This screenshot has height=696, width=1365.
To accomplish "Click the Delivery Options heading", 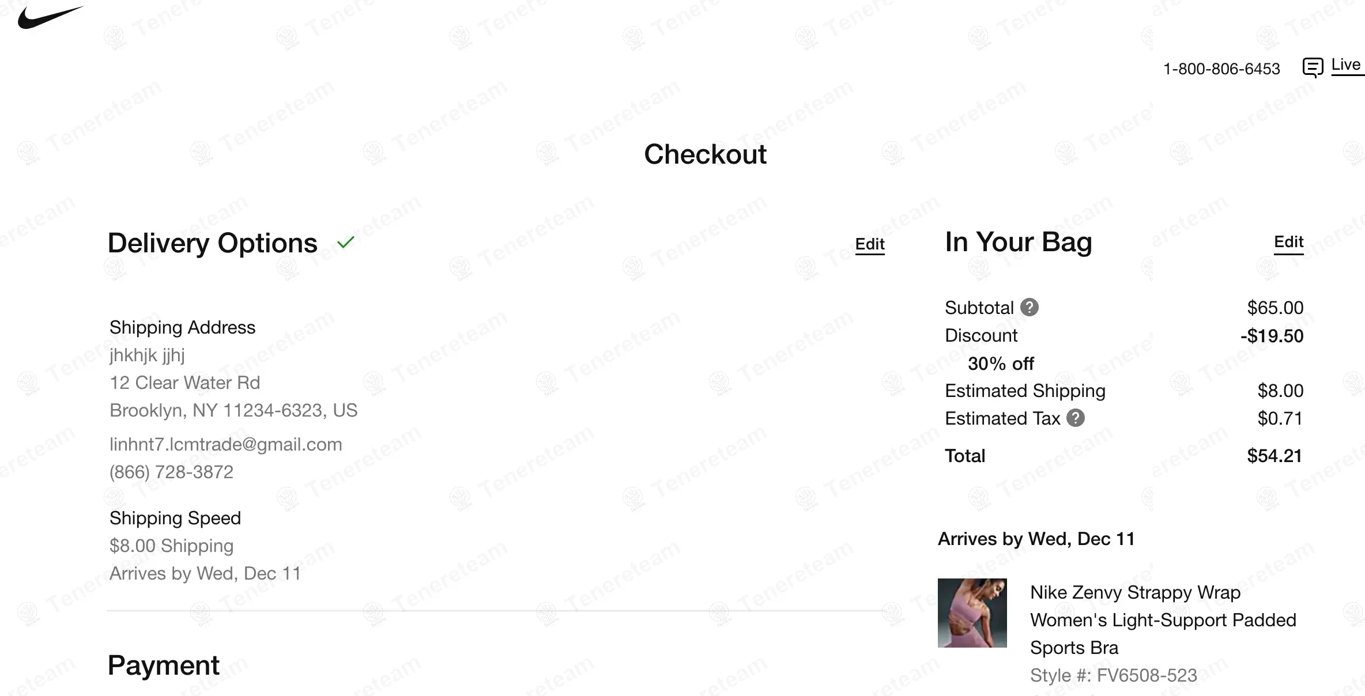I will 212,243.
